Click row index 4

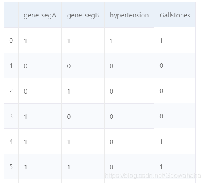tap(11, 142)
